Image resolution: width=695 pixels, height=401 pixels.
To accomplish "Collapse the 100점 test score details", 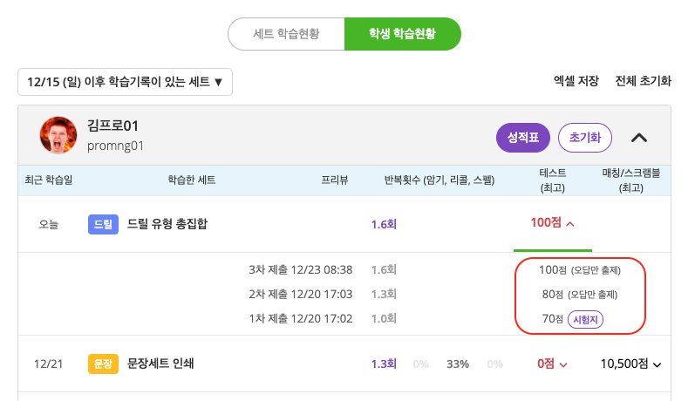I will 552,223.
